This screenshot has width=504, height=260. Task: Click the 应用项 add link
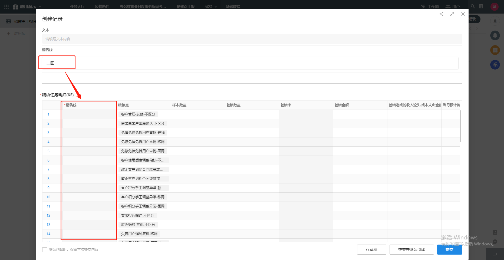[x=20, y=34]
